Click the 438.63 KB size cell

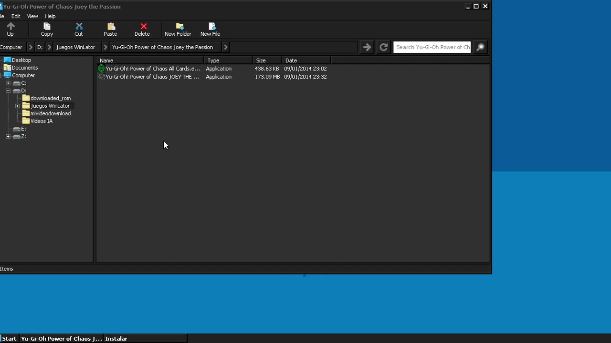267,69
